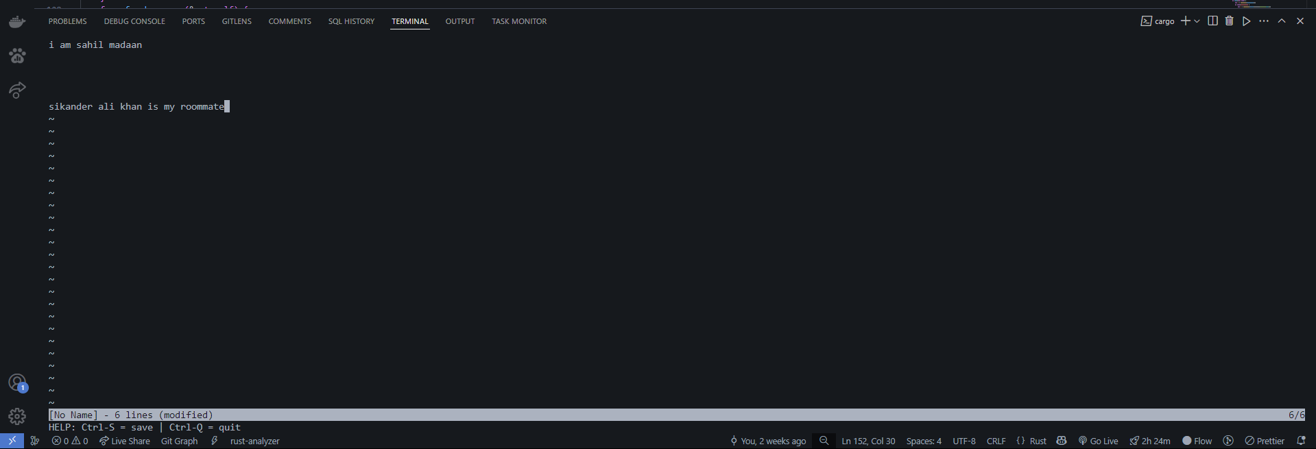Open the Accounts icon with badge
Viewport: 1316px width, 449px height.
click(17, 383)
